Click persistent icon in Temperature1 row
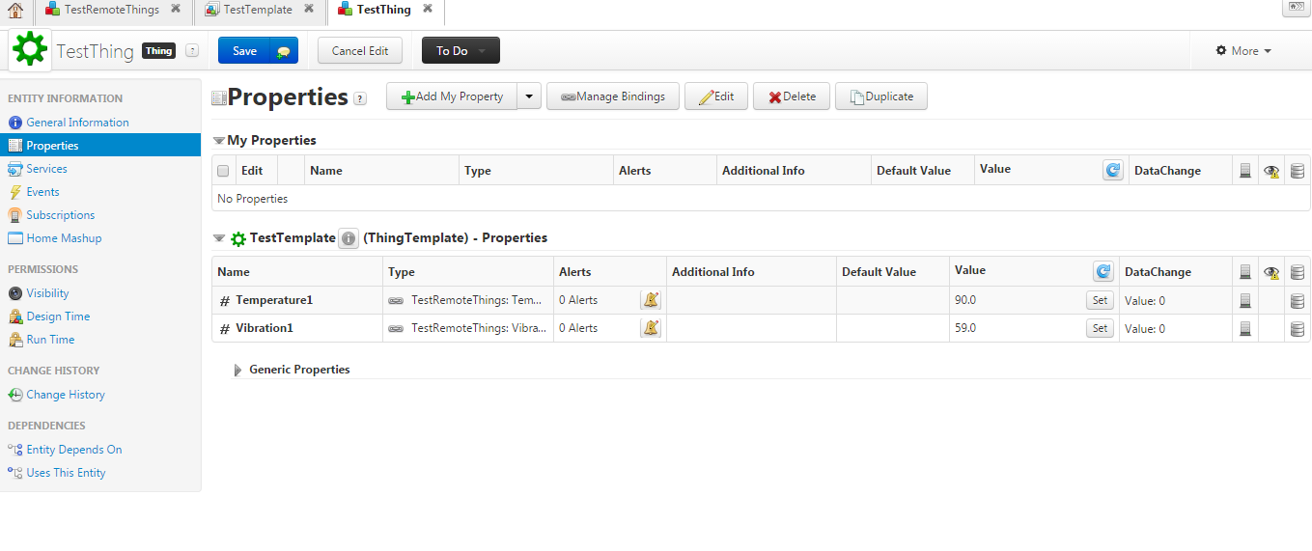The width and height of the screenshot is (1312, 551). [x=1245, y=300]
